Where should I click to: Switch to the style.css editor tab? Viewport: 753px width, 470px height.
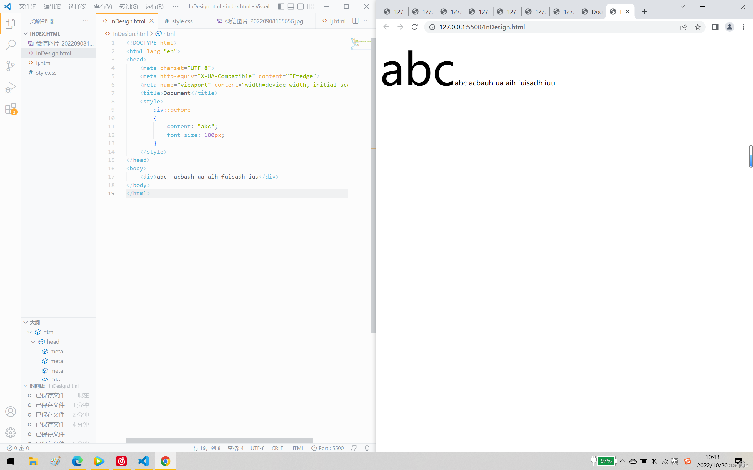pyautogui.click(x=182, y=21)
